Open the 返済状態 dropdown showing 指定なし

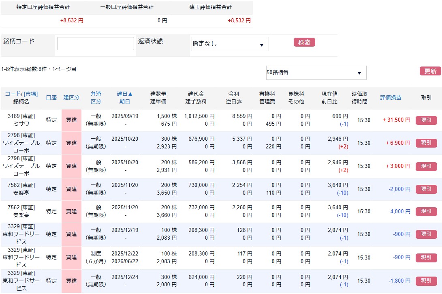click(x=229, y=44)
